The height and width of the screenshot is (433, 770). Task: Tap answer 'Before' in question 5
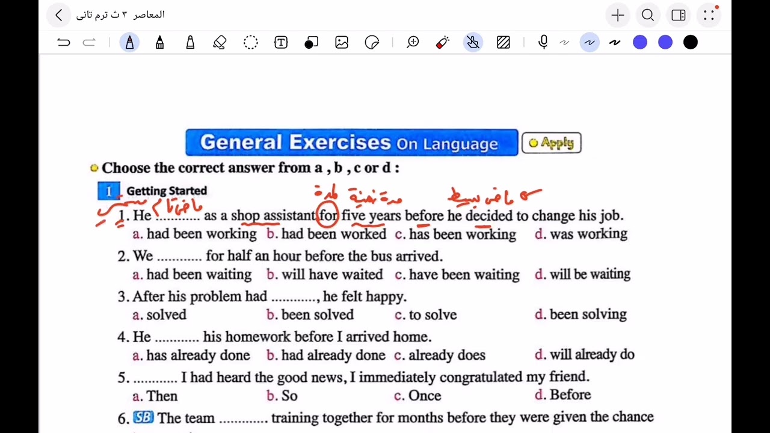point(570,395)
